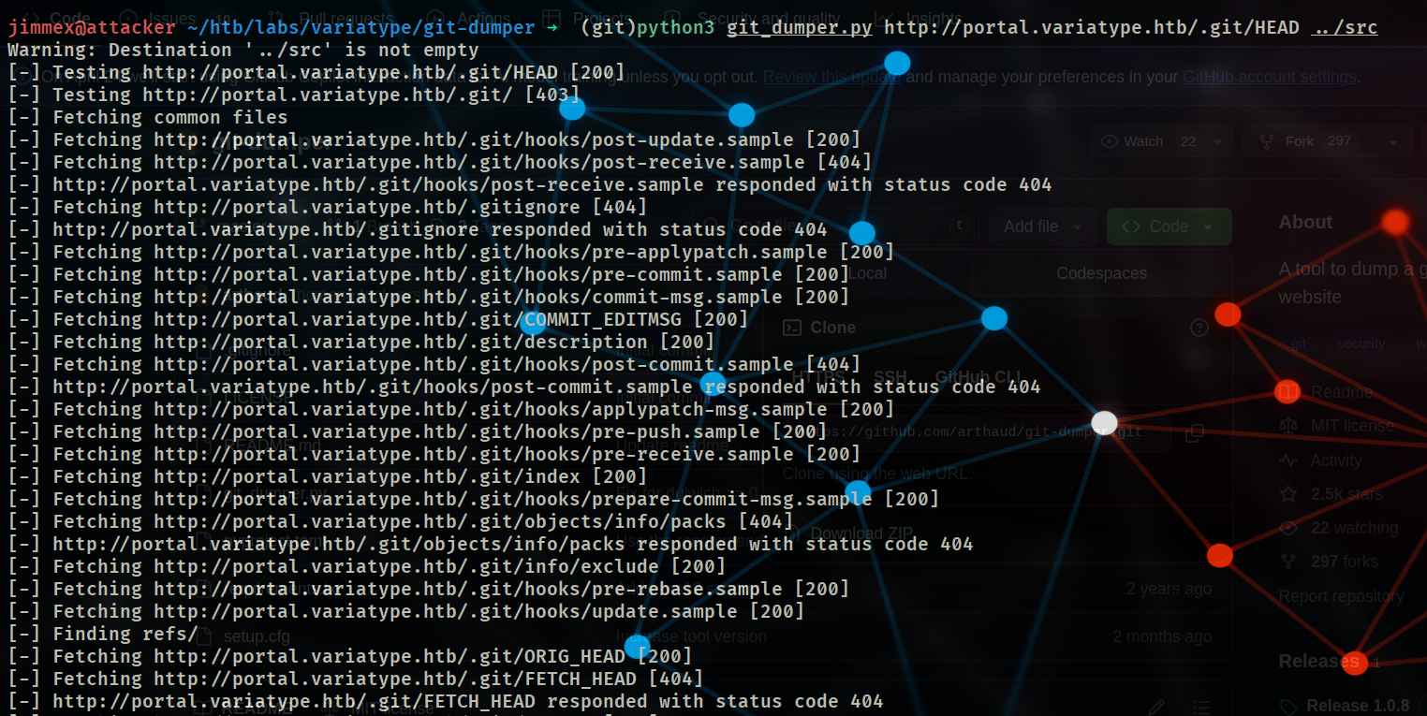The height and width of the screenshot is (716, 1427).
Task: Click setup.cfg file in repository list
Action: [x=256, y=636]
